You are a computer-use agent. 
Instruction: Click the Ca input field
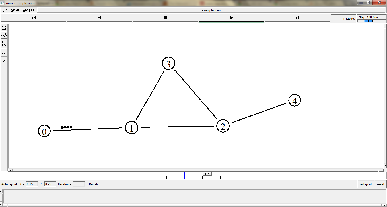pos(32,184)
